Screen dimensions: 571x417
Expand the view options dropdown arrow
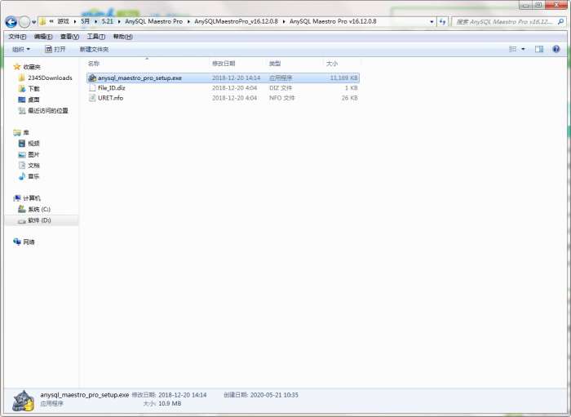click(x=524, y=49)
